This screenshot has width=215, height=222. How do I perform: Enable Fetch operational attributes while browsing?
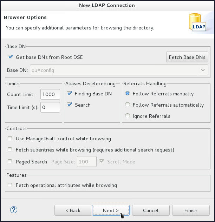pos(10,185)
